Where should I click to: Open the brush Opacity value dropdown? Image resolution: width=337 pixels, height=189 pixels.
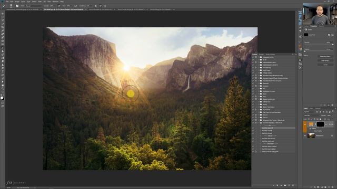pyautogui.click(x=52, y=6)
